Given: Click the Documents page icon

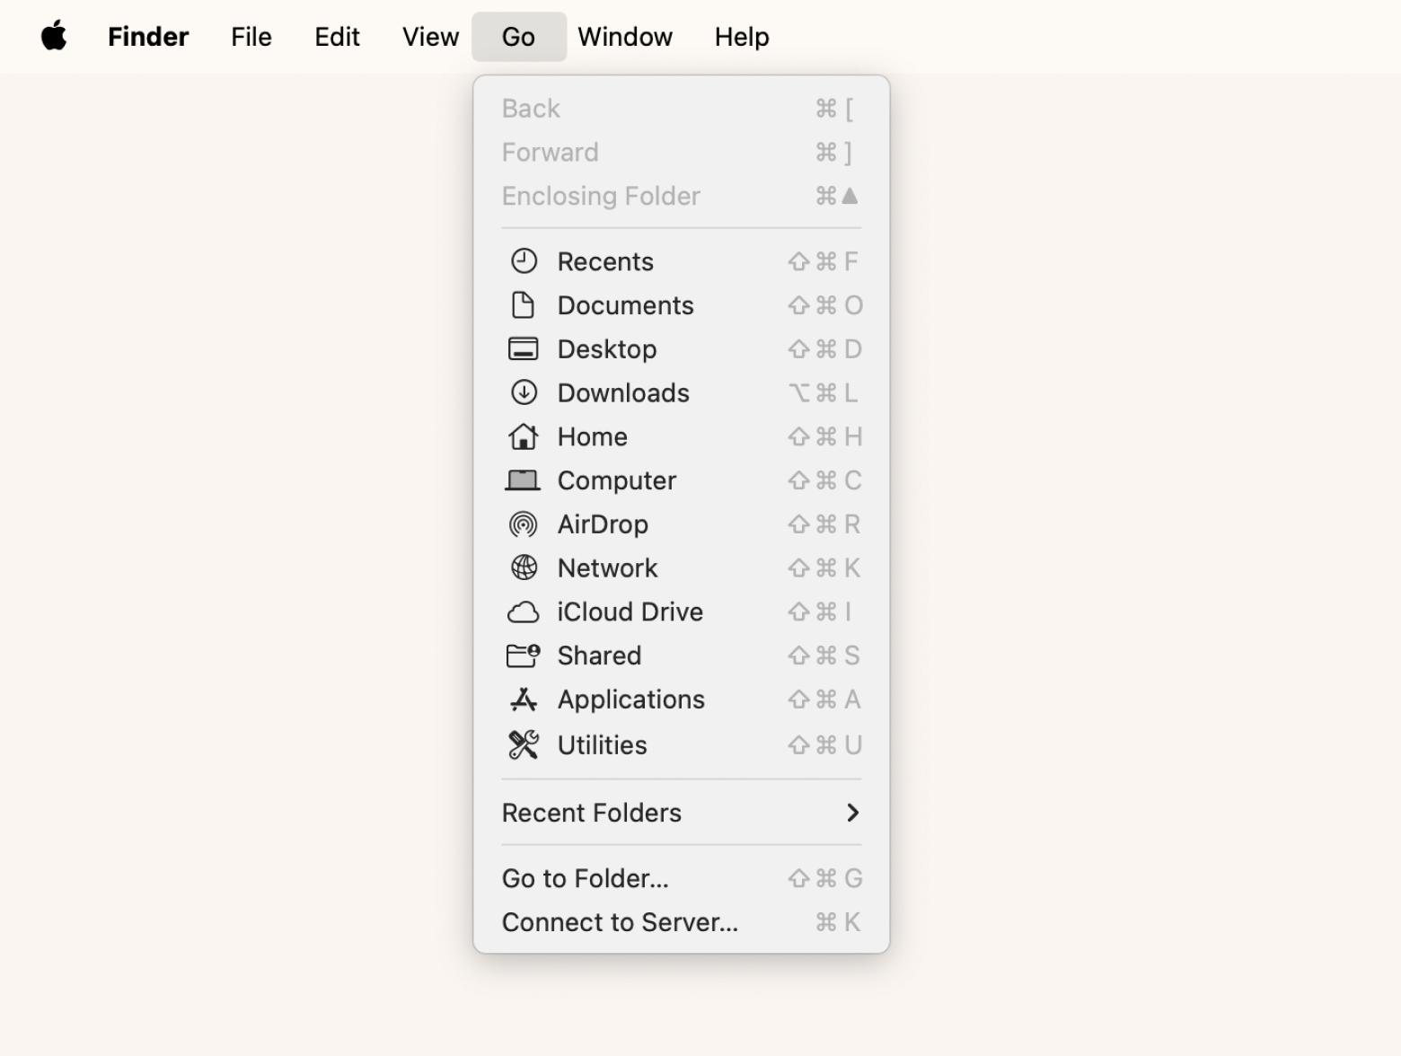Looking at the screenshot, I should [x=523, y=305].
